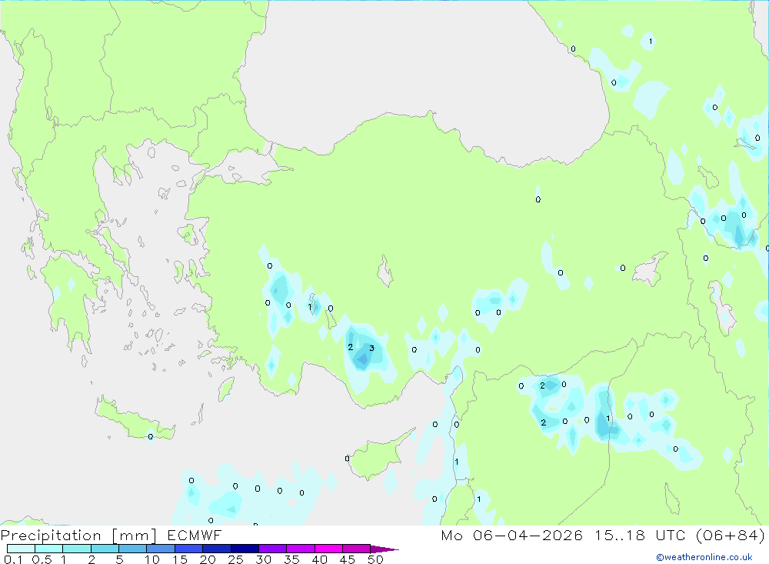
Task: Click the '35' legend scale label
Action: coord(291,559)
